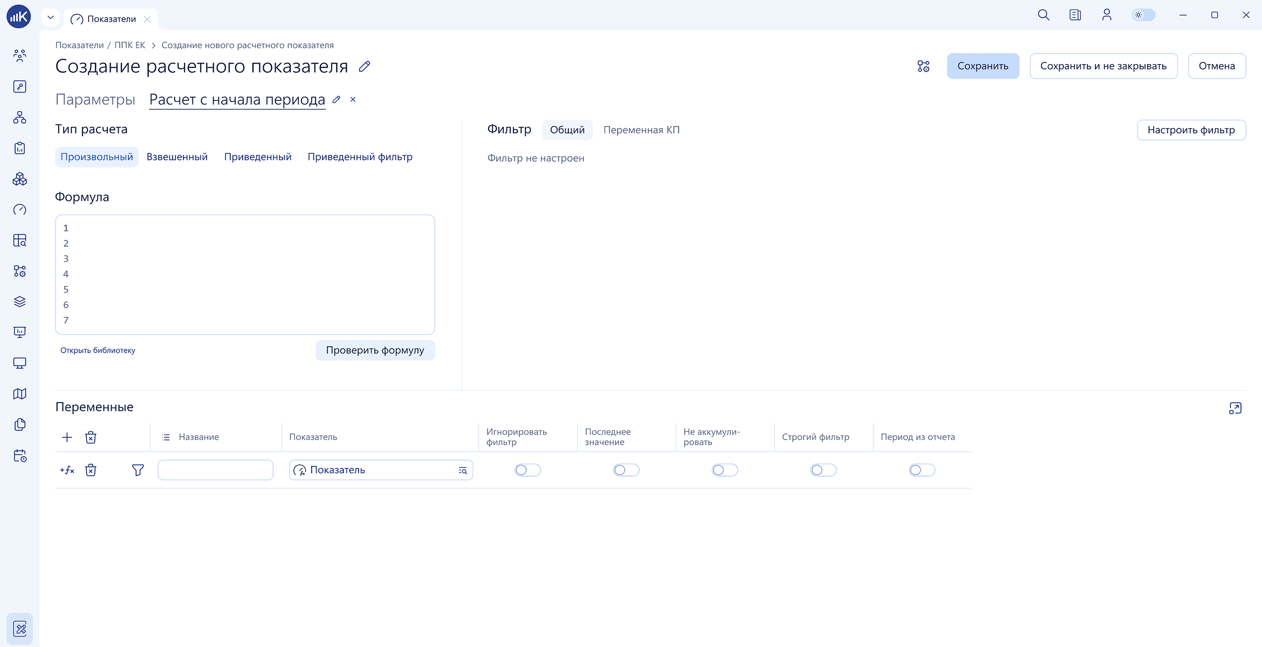Switch filter to Переменная КП tab
1262x647 pixels.
click(641, 130)
